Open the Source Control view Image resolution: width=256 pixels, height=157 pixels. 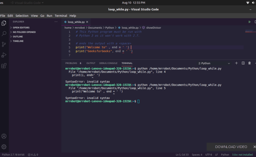coord(4,44)
